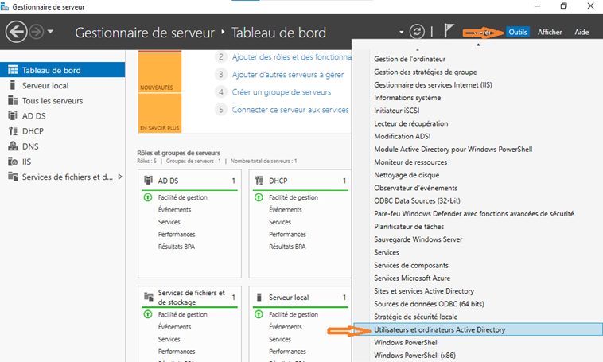The height and width of the screenshot is (362, 603).
Task: Select Tableau de bord in sidebar
Action: 62,70
